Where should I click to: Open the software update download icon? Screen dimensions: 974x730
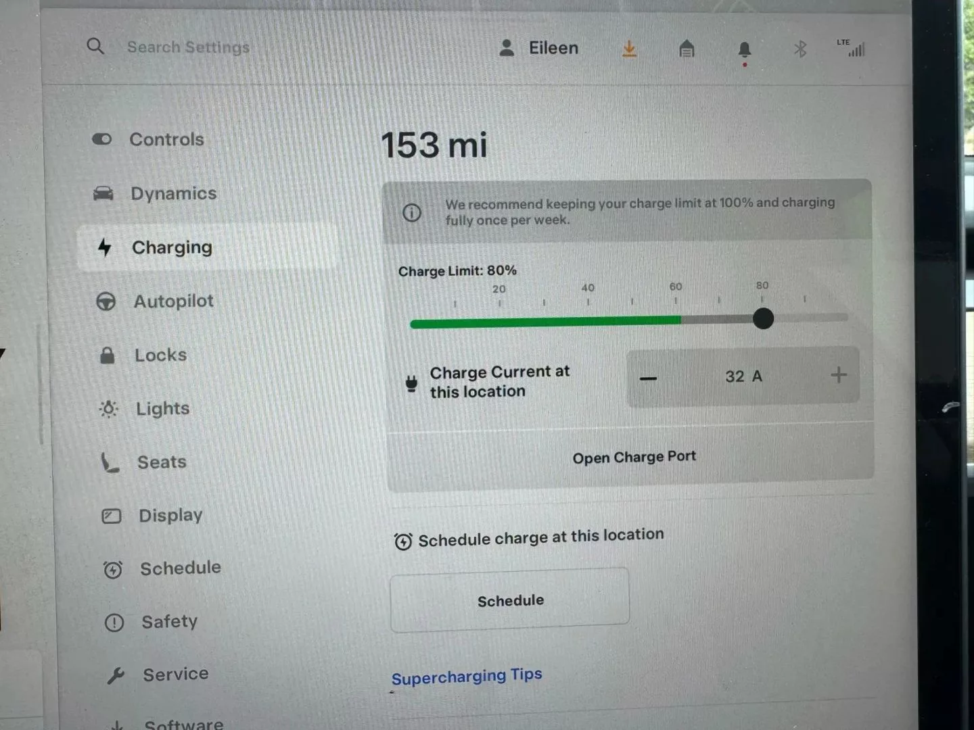click(629, 49)
